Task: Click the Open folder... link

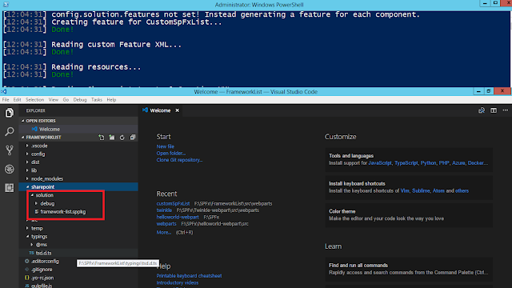Action: (171, 153)
